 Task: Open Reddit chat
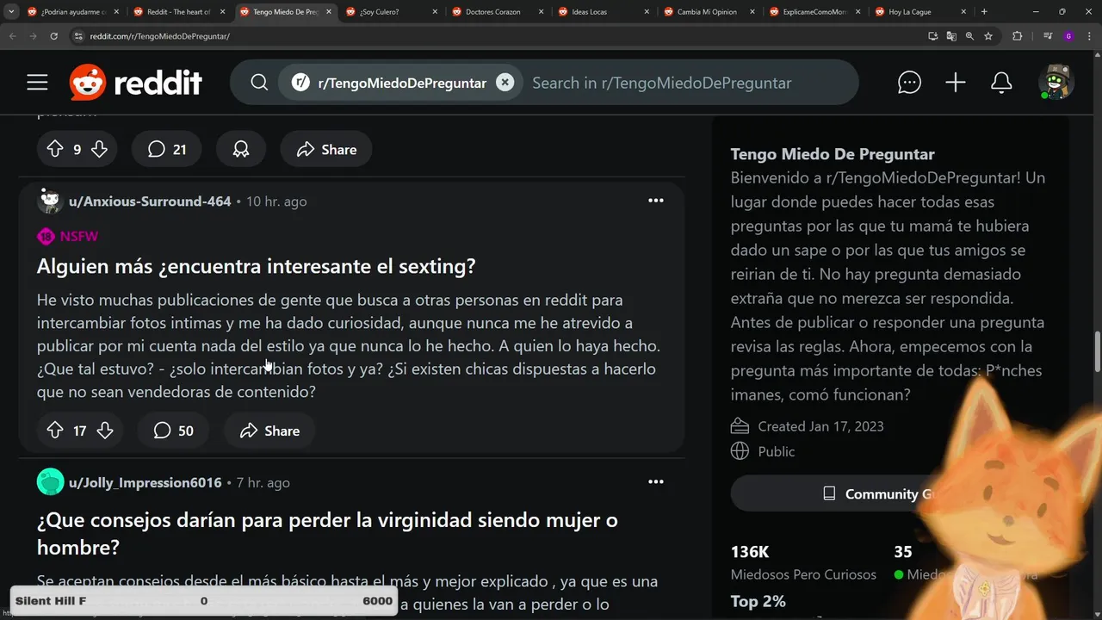(909, 83)
